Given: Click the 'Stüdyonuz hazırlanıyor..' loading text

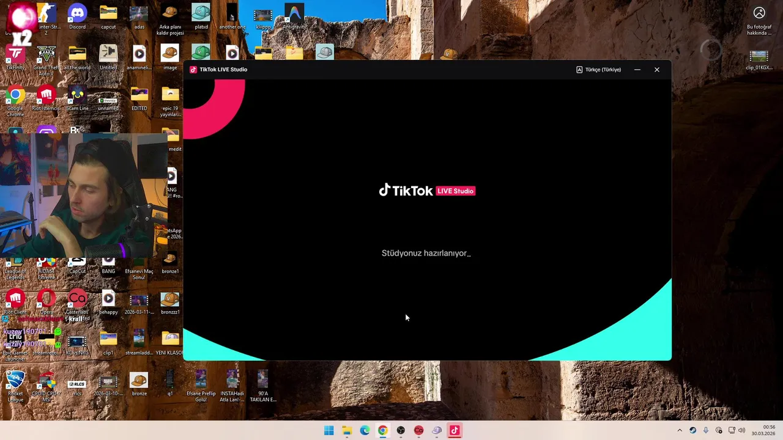Looking at the screenshot, I should pos(426,253).
